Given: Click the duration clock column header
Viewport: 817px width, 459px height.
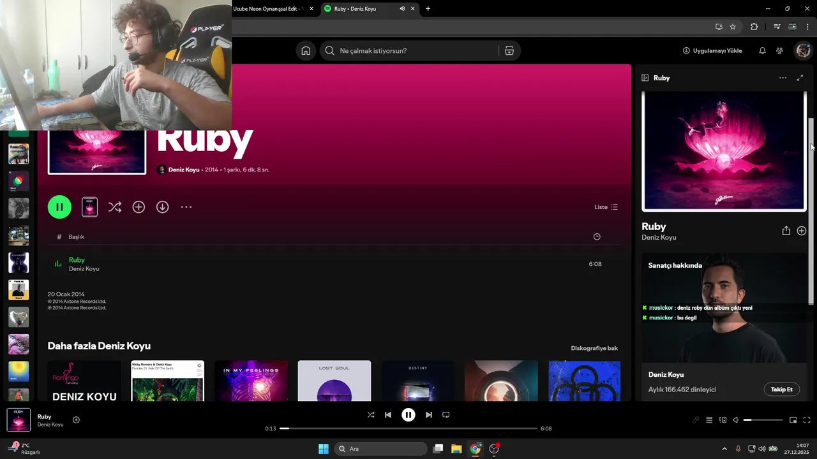Looking at the screenshot, I should [x=597, y=237].
